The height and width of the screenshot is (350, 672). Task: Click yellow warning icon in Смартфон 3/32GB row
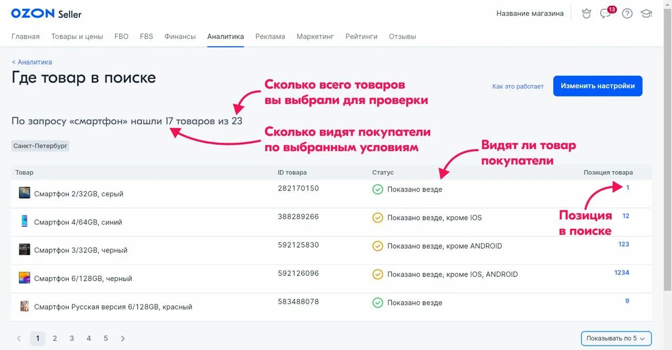point(377,246)
